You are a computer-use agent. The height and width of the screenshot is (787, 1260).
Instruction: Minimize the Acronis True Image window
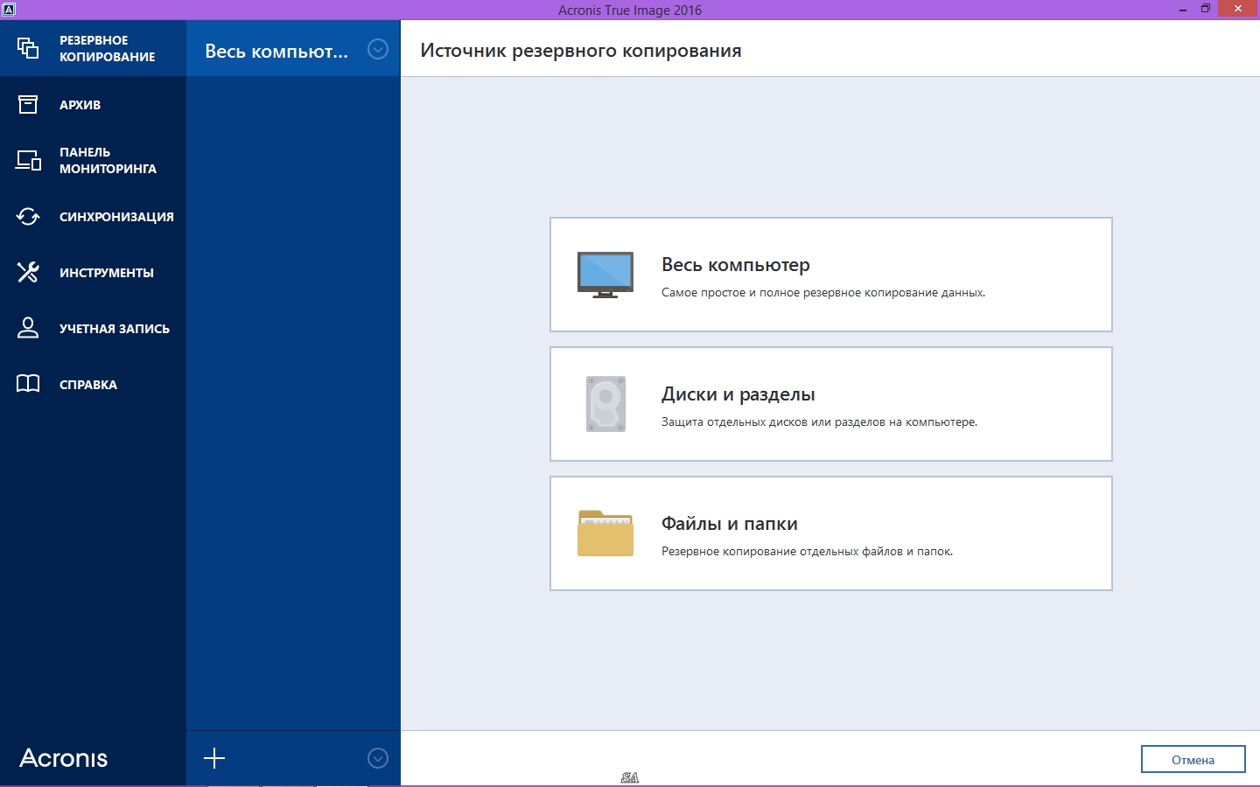pos(1183,10)
